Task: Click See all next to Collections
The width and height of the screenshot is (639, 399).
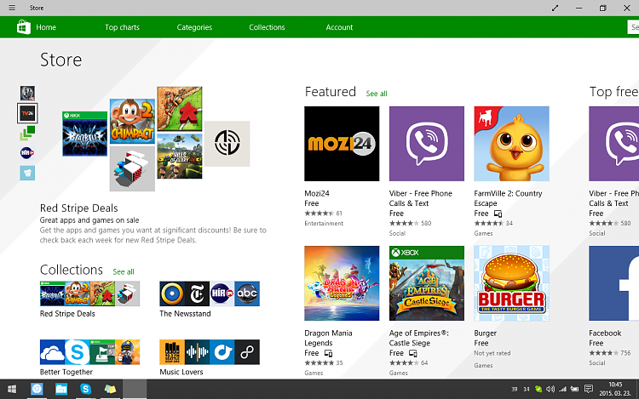Action: pyautogui.click(x=124, y=271)
